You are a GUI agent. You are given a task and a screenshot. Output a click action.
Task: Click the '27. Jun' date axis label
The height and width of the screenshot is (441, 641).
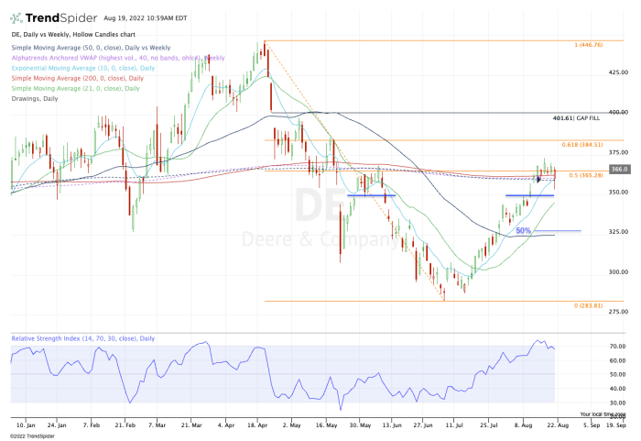pos(423,425)
